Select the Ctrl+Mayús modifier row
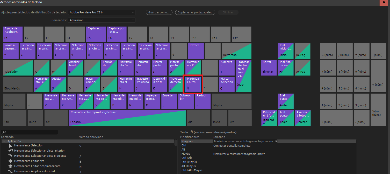Screen dimensions: 390x174 268,162
